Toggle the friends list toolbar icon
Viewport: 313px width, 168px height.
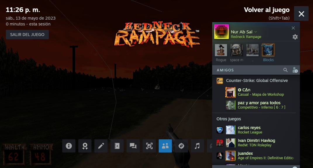[x=165, y=146]
